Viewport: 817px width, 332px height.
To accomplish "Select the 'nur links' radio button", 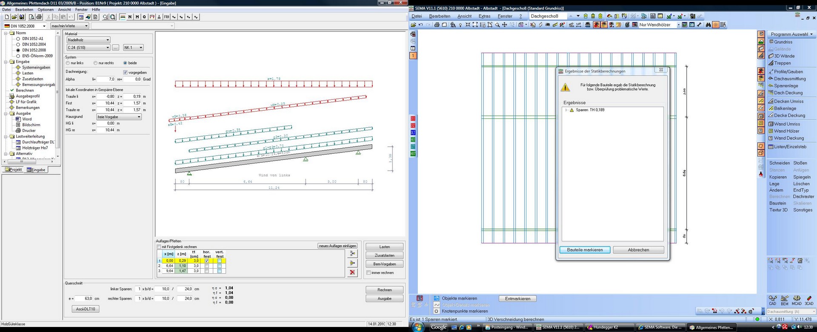I will click(x=68, y=63).
